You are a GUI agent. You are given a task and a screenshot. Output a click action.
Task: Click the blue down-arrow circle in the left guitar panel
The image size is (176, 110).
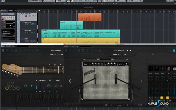[26, 86]
